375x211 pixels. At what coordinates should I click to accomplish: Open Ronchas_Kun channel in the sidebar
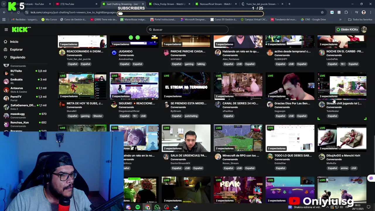click(25, 124)
